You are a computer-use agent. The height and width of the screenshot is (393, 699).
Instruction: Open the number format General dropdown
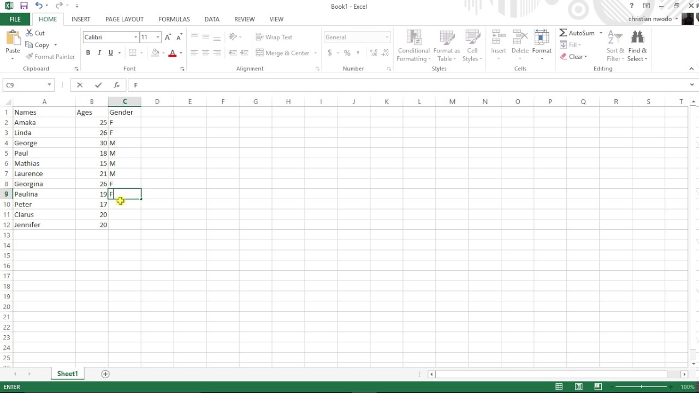387,37
